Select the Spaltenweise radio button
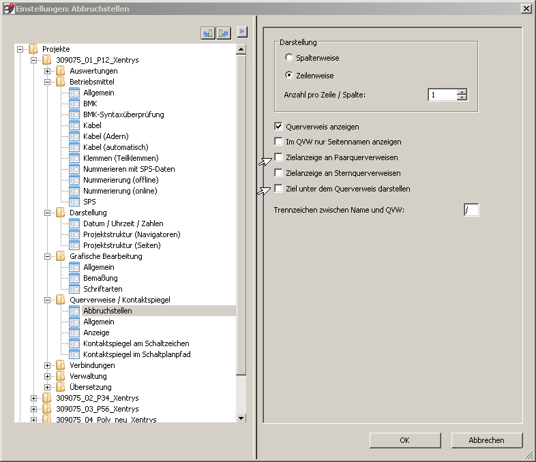This screenshot has height=462, width=536. [289, 57]
